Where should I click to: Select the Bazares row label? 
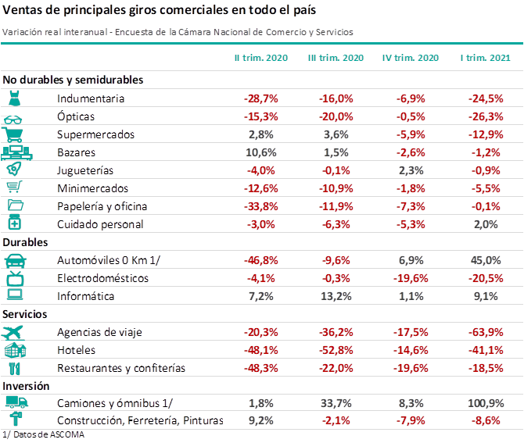(76, 153)
